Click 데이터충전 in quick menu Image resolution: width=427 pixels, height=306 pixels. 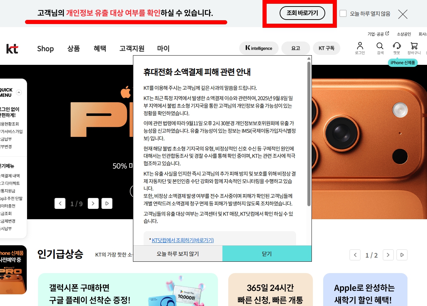[x=8, y=206]
